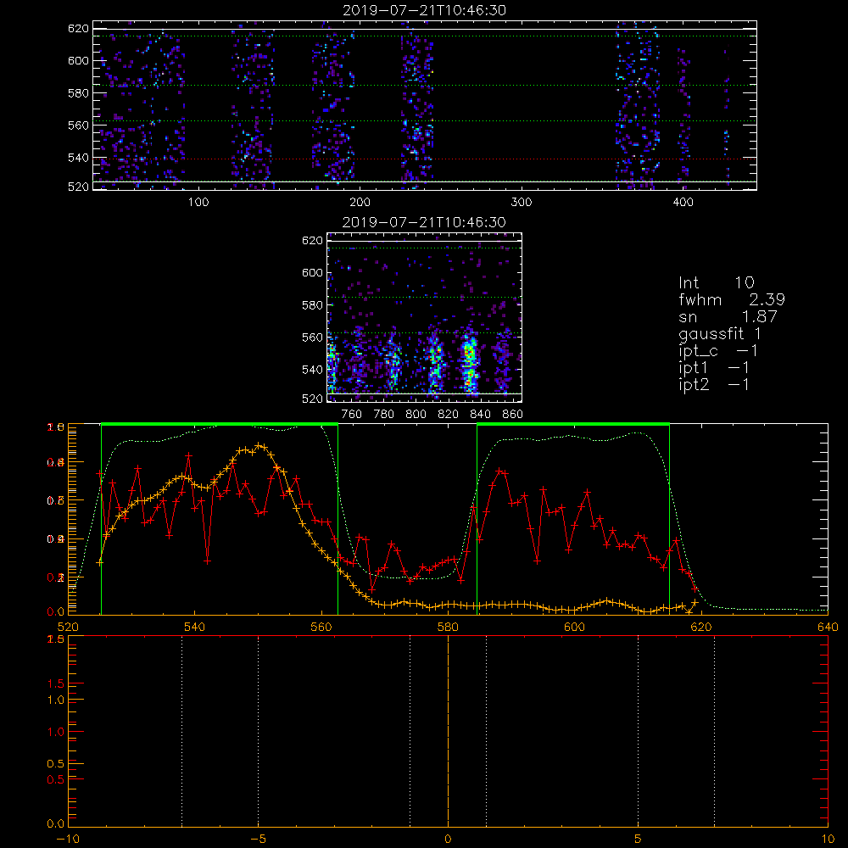The height and width of the screenshot is (848, 848).
Task: Click the 'gaussfit 1' status line
Action: click(720, 333)
